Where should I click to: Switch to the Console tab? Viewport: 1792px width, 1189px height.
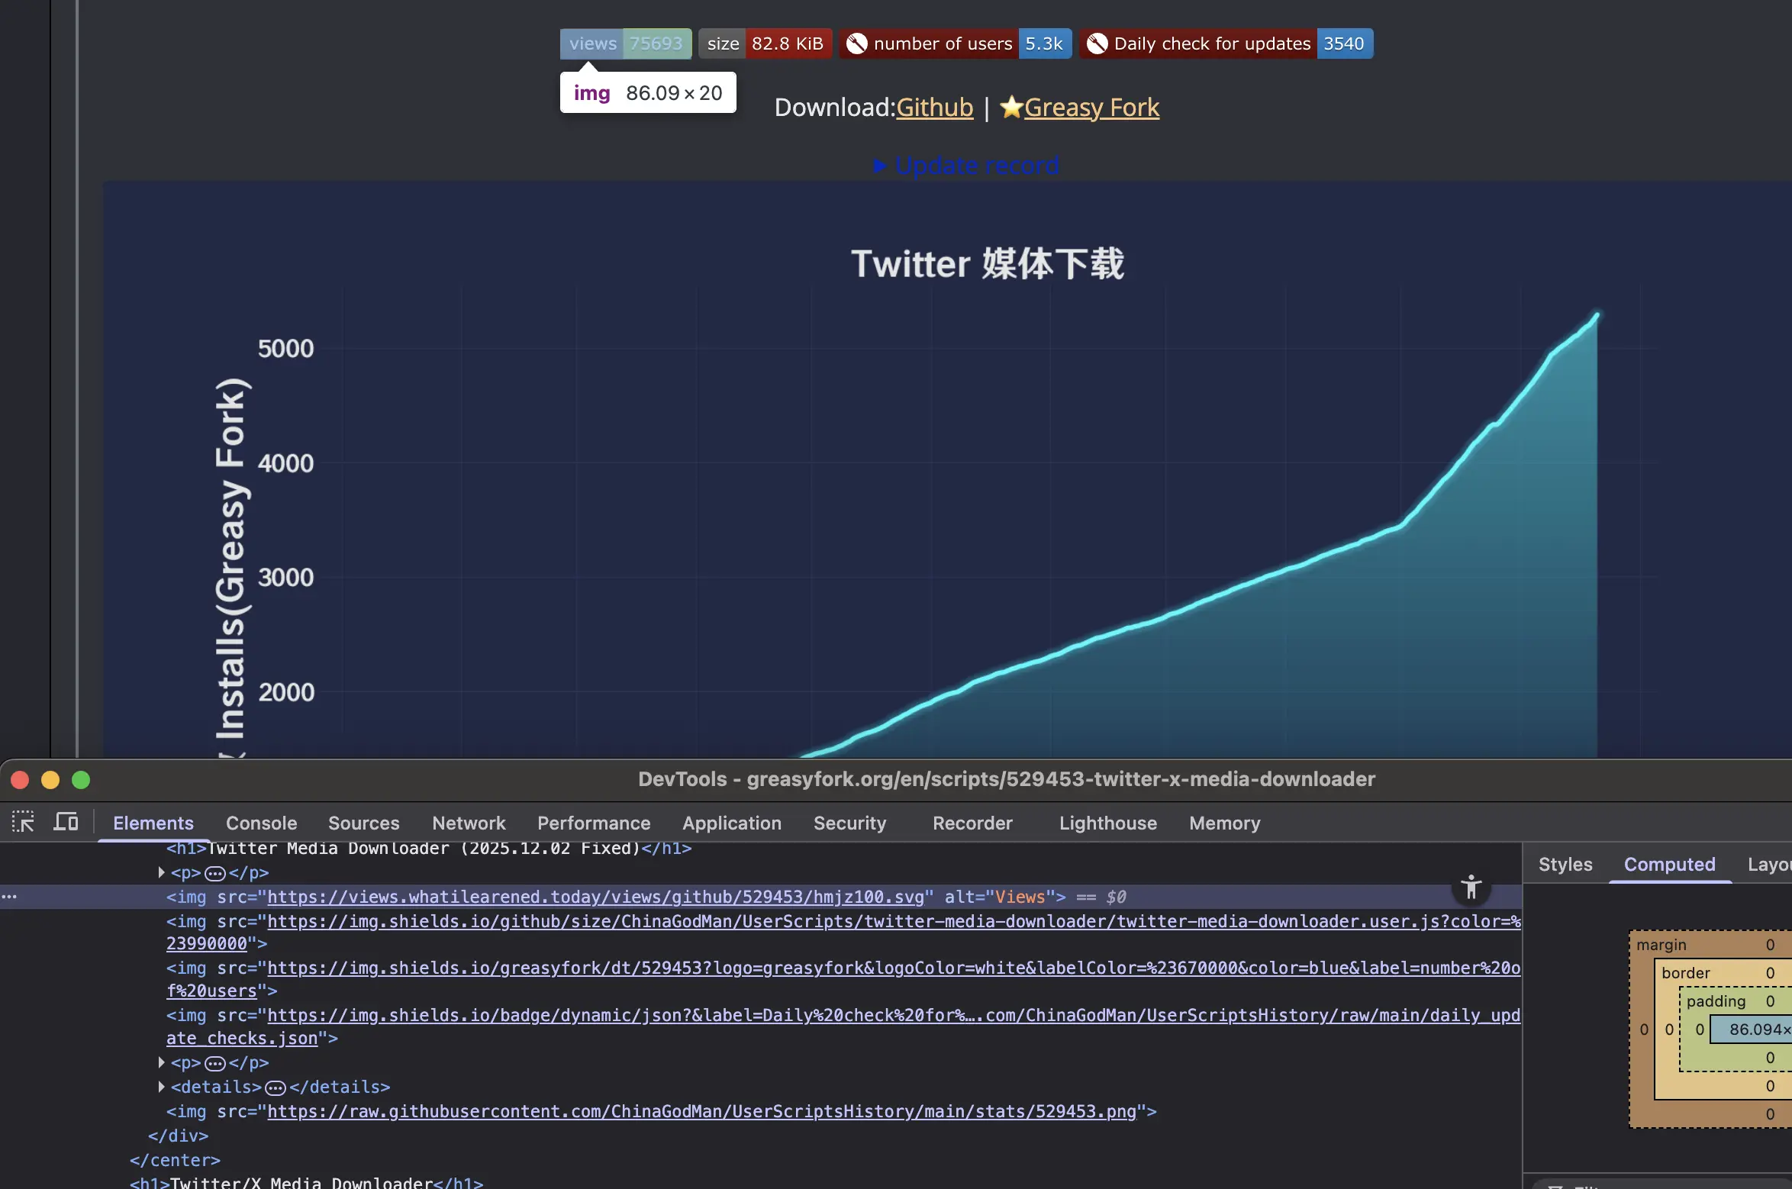261,823
